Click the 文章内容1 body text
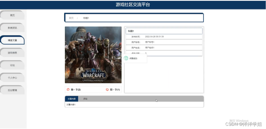Image resolution: width=266 pixels, height=129 pixels. pyautogui.click(x=71, y=104)
